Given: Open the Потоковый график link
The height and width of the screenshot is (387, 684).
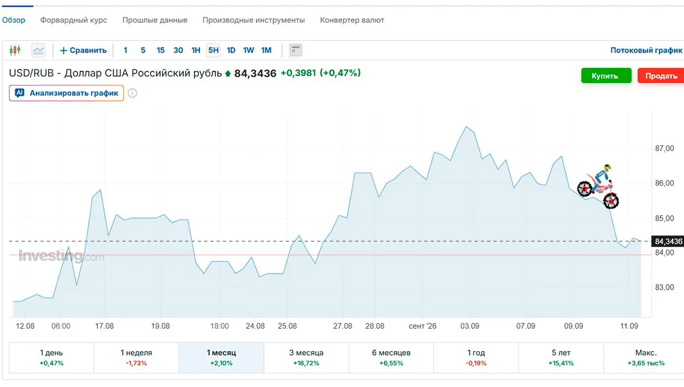Looking at the screenshot, I should 646,50.
